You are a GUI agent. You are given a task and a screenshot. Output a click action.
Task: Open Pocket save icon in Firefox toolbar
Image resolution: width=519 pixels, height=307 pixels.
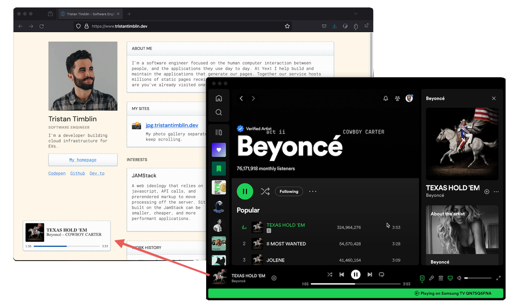tap(324, 26)
